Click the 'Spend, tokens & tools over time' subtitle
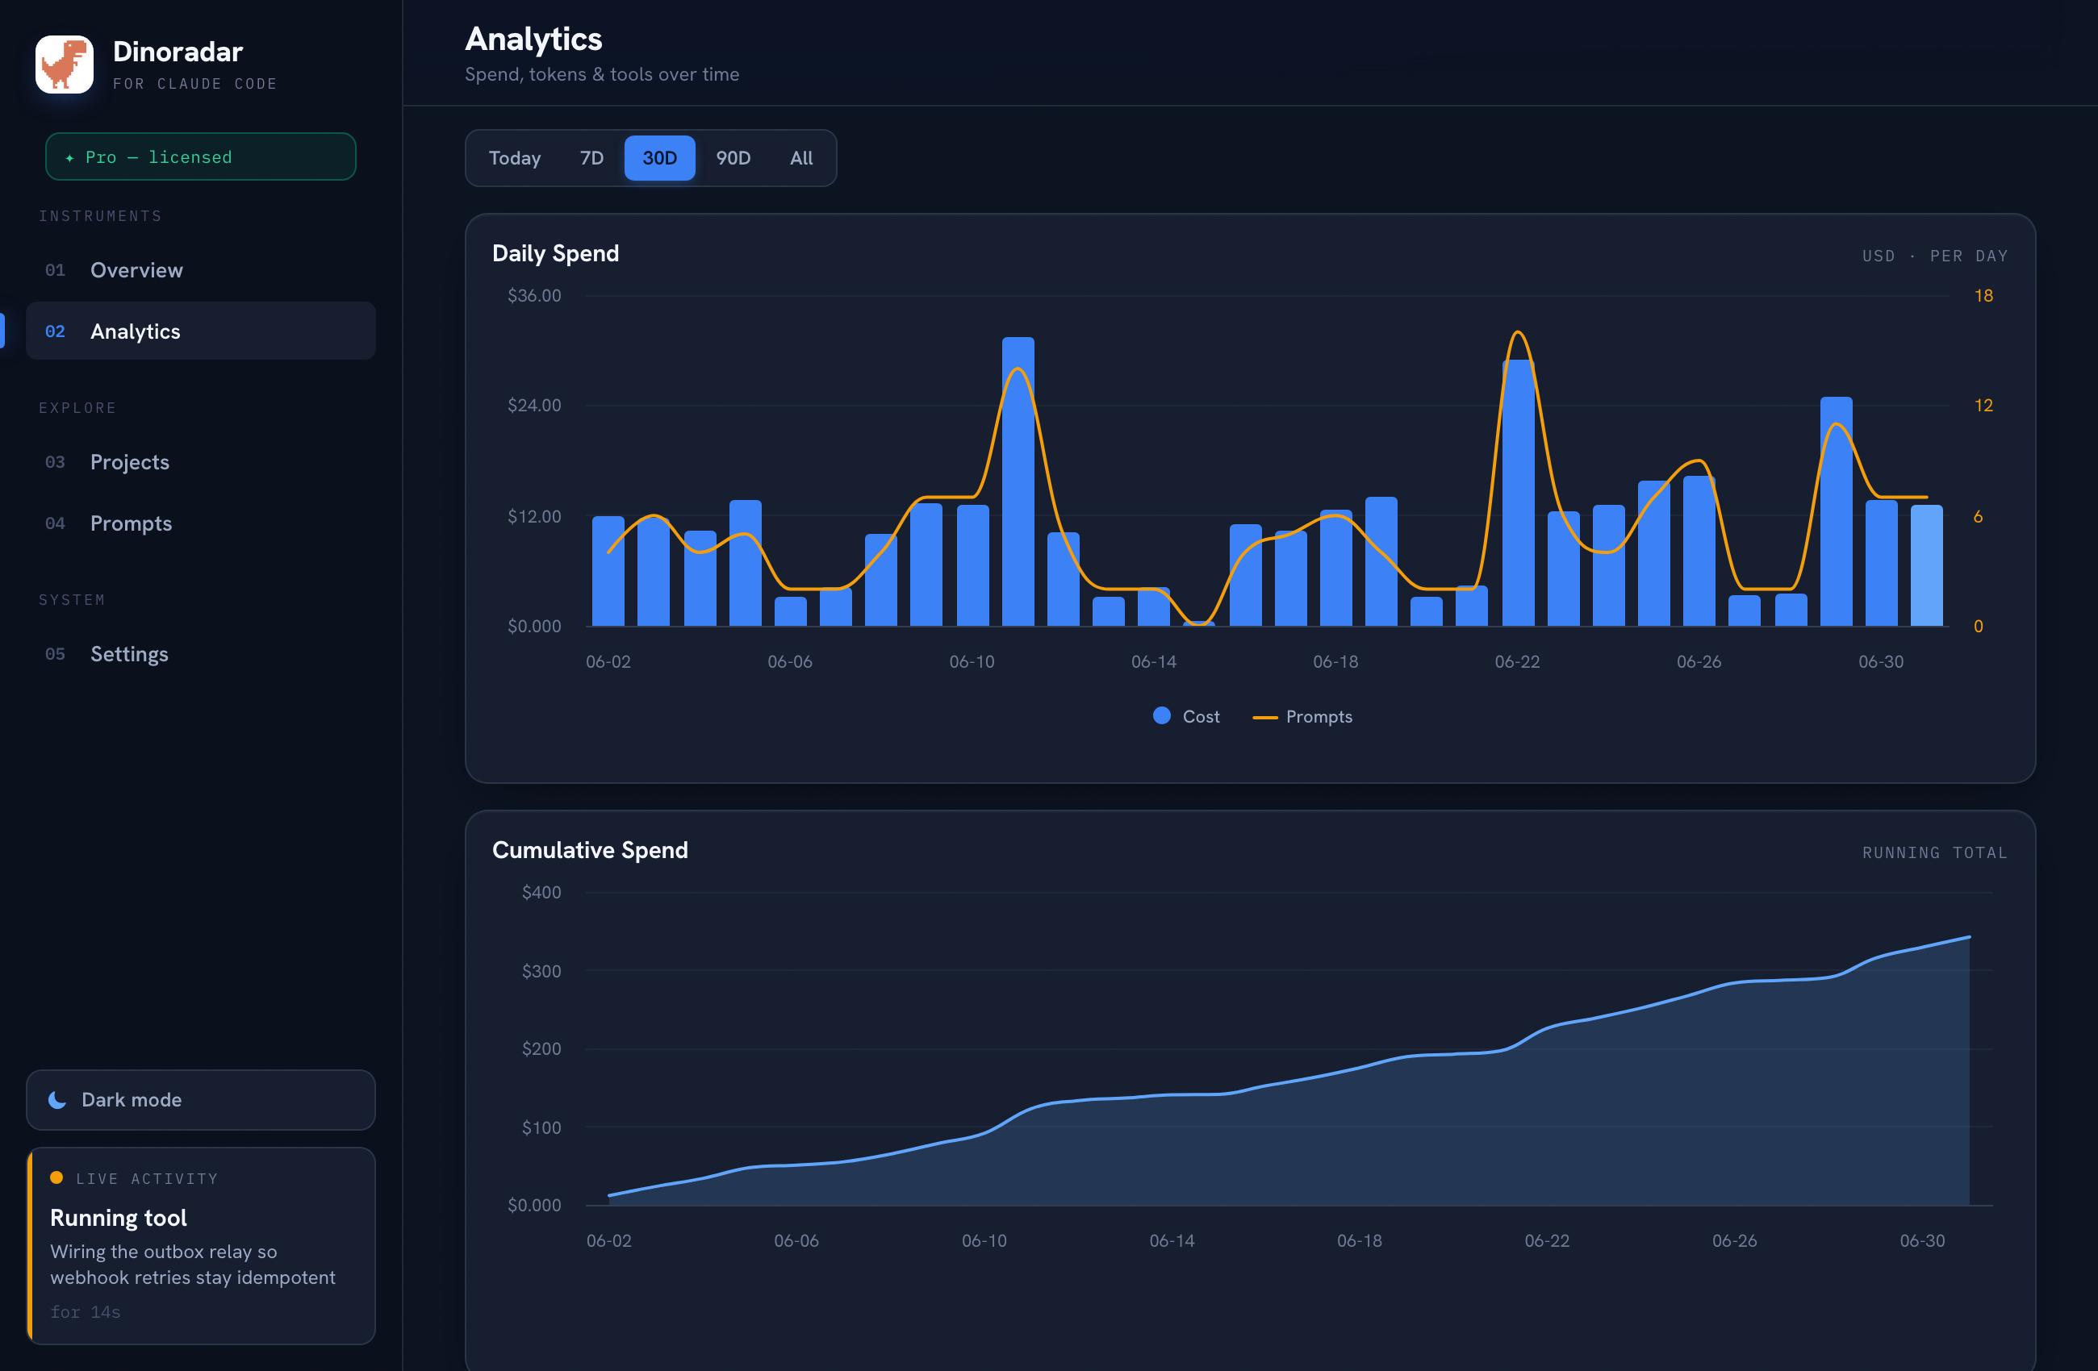Image resolution: width=2098 pixels, height=1371 pixels. [x=602, y=74]
